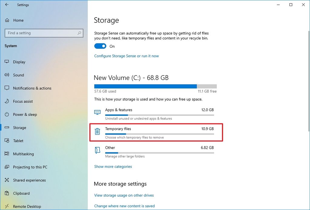Click the back arrow beside Settings
The height and width of the screenshot is (210, 310).
click(x=6, y=5)
